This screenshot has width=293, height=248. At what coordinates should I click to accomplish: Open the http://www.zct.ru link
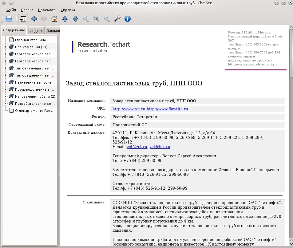coord(129,109)
